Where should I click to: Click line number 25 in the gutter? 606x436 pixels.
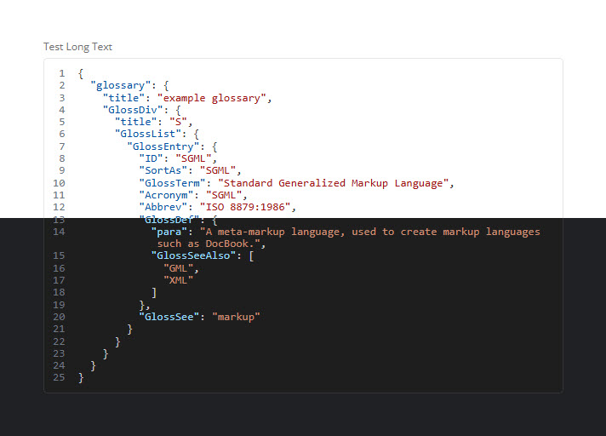pos(59,377)
